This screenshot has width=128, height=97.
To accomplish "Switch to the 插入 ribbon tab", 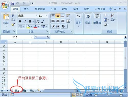I will coord(26,9).
